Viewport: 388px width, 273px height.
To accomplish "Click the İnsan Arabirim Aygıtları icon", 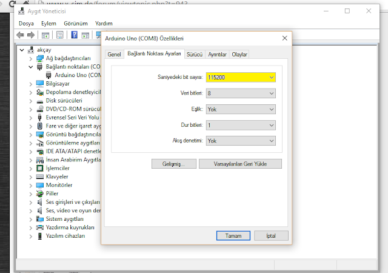I will point(40,160).
